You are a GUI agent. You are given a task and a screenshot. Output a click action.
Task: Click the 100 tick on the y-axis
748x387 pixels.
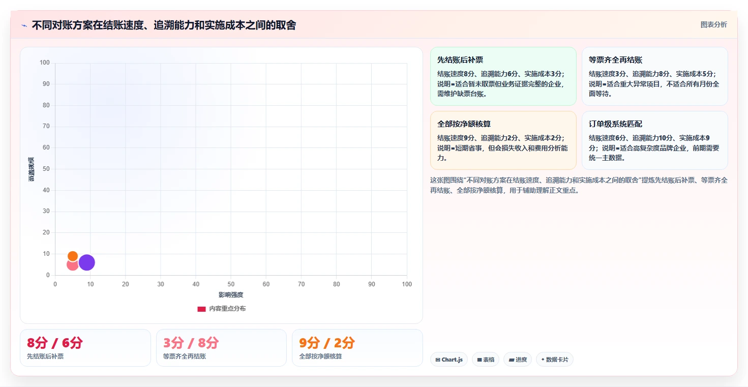pos(45,63)
